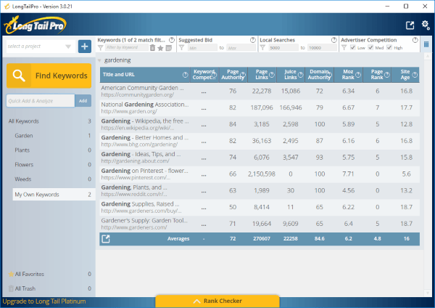Open the select a project dropdown
The width and height of the screenshot is (435, 308).
pos(41,46)
